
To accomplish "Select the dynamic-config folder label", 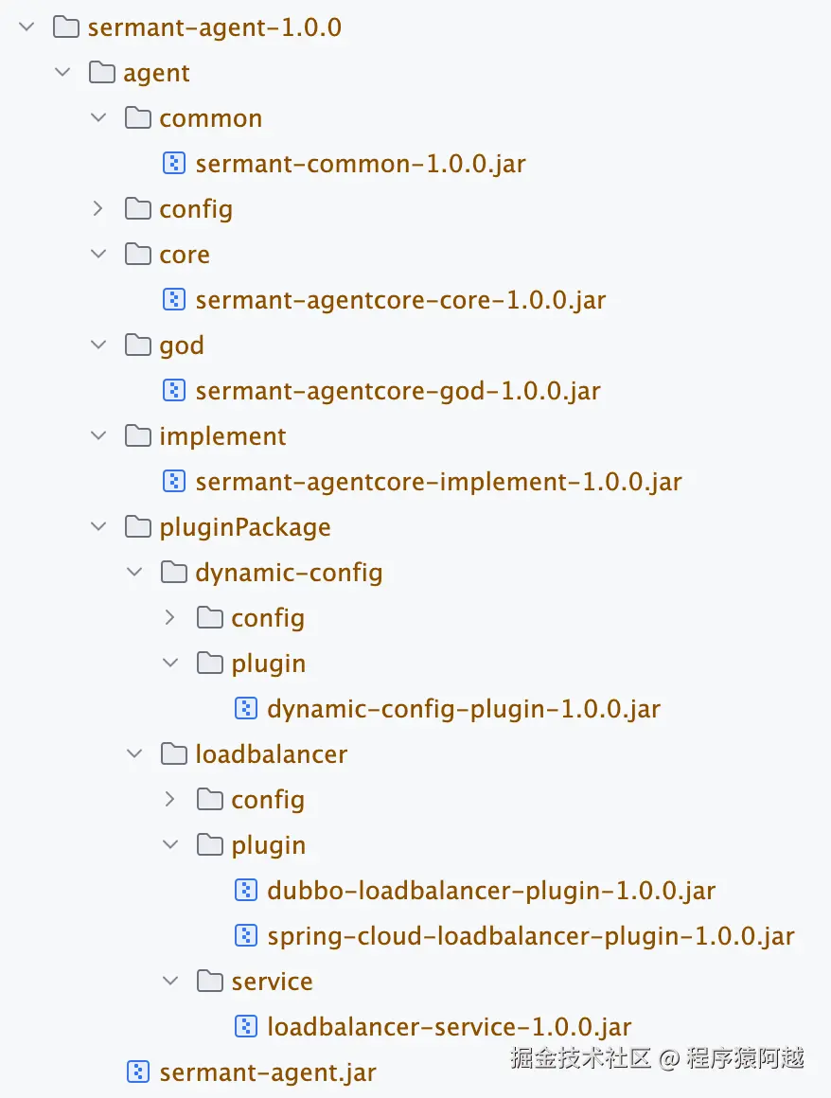I will click(289, 573).
